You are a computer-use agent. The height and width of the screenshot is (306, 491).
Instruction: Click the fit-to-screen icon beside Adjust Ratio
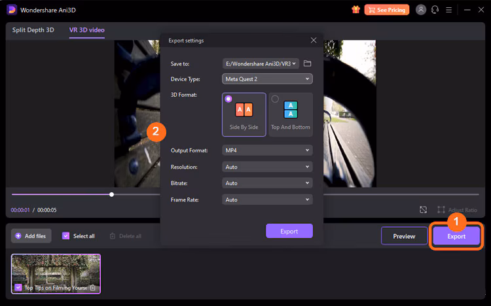coord(424,210)
